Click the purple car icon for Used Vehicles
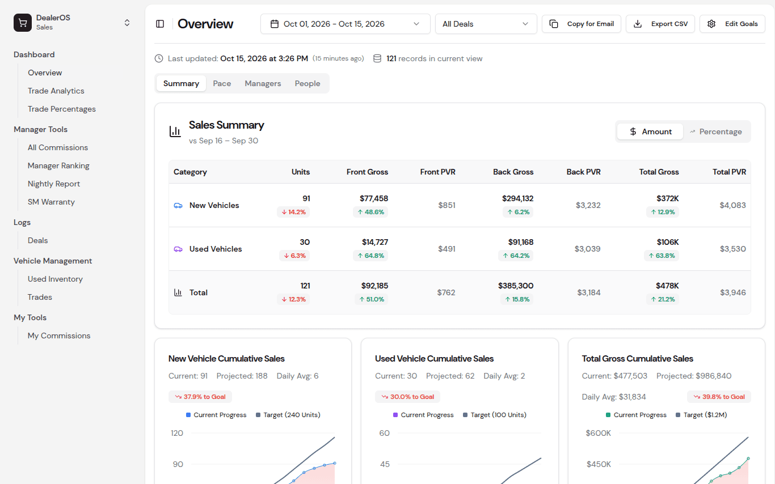 (178, 249)
